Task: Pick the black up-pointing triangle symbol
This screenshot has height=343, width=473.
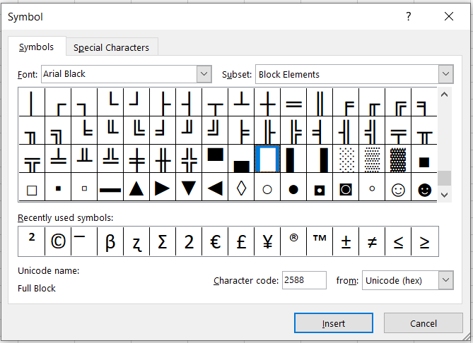Action: click(136, 188)
